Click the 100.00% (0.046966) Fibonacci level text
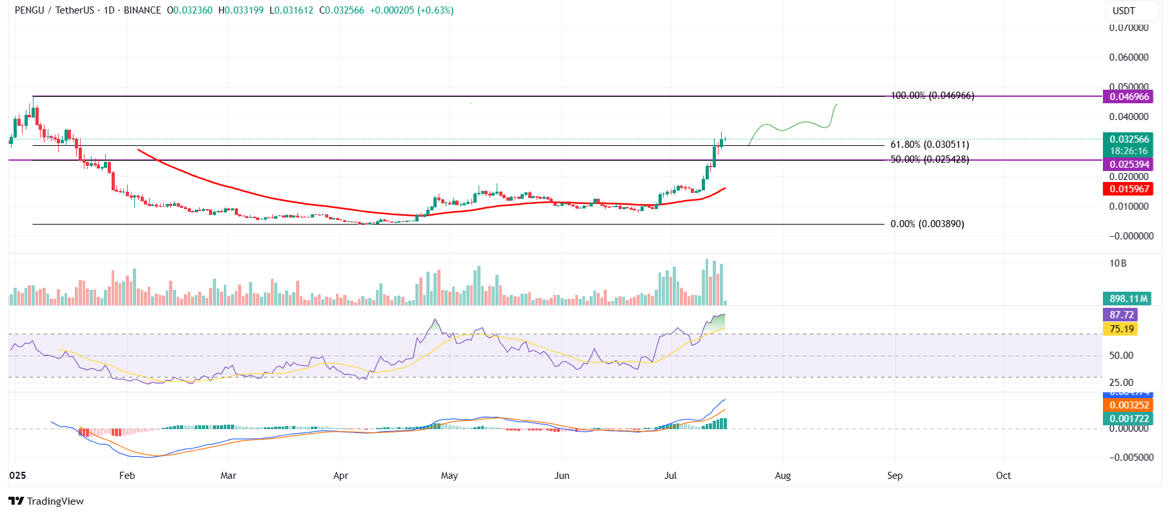This screenshot has height=515, width=1170. pyautogui.click(x=932, y=96)
